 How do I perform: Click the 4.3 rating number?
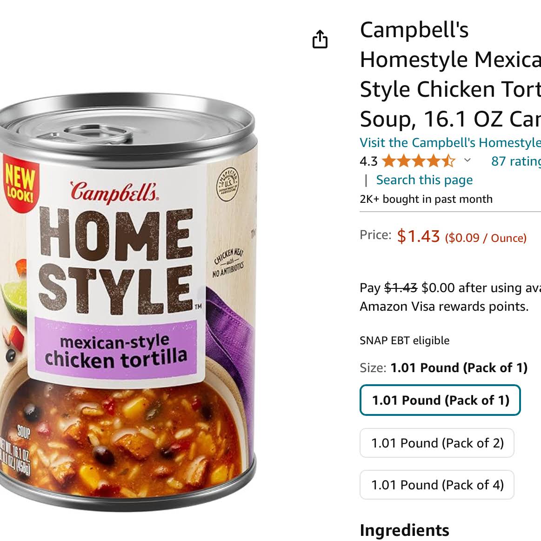[368, 161]
